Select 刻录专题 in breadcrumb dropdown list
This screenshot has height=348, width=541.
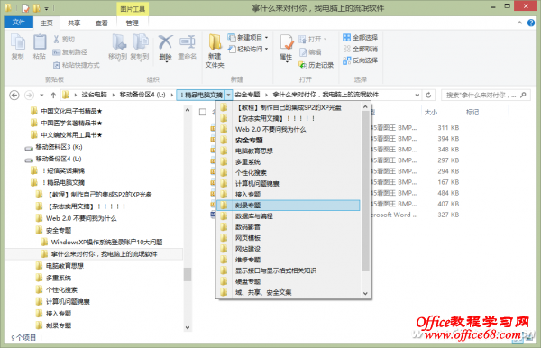pyautogui.click(x=289, y=206)
